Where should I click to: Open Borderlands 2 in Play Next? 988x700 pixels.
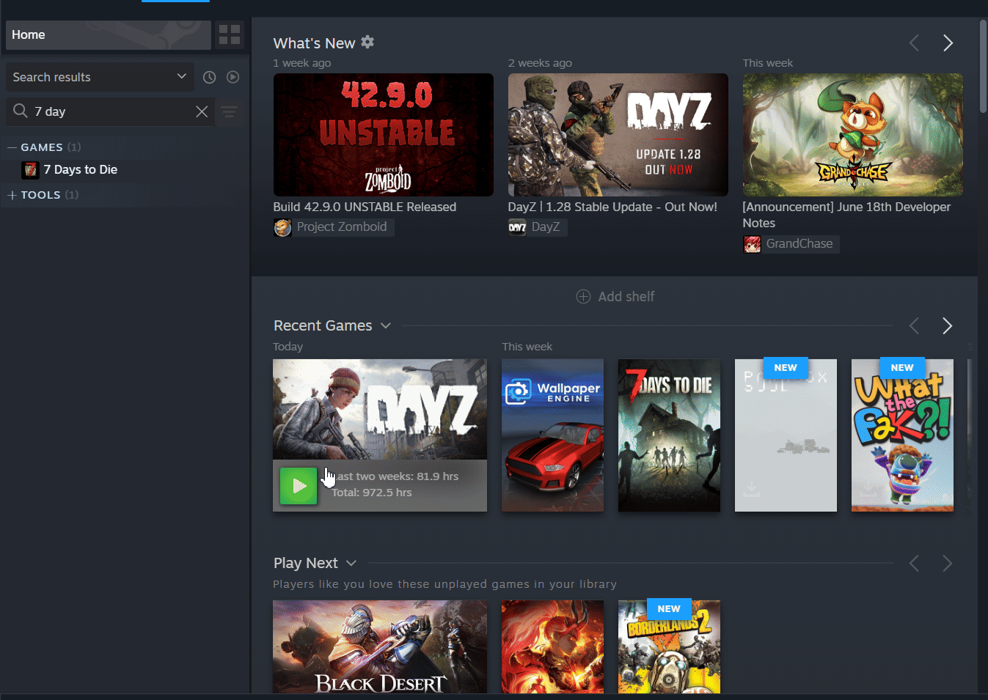click(x=669, y=646)
